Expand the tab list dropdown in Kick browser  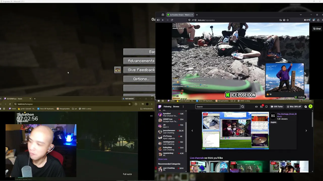(x=301, y=15)
